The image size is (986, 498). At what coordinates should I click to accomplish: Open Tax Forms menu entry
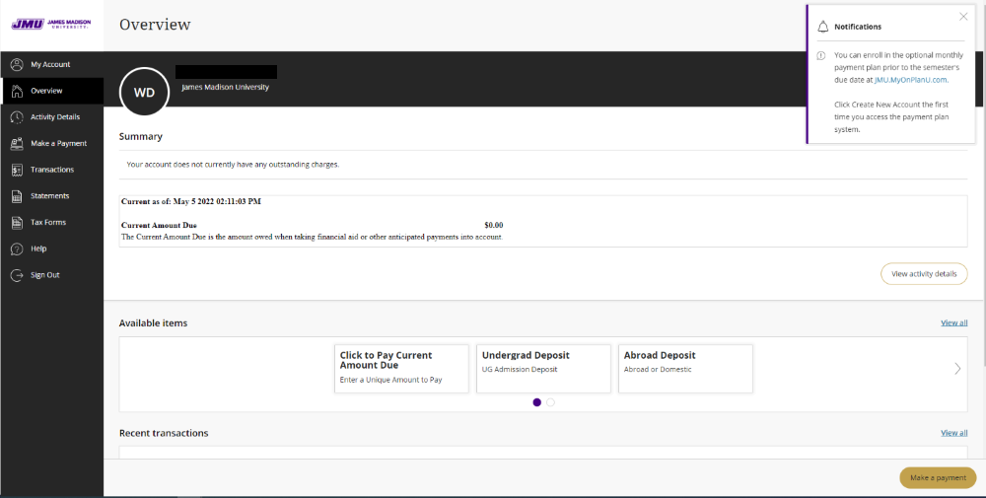point(51,223)
